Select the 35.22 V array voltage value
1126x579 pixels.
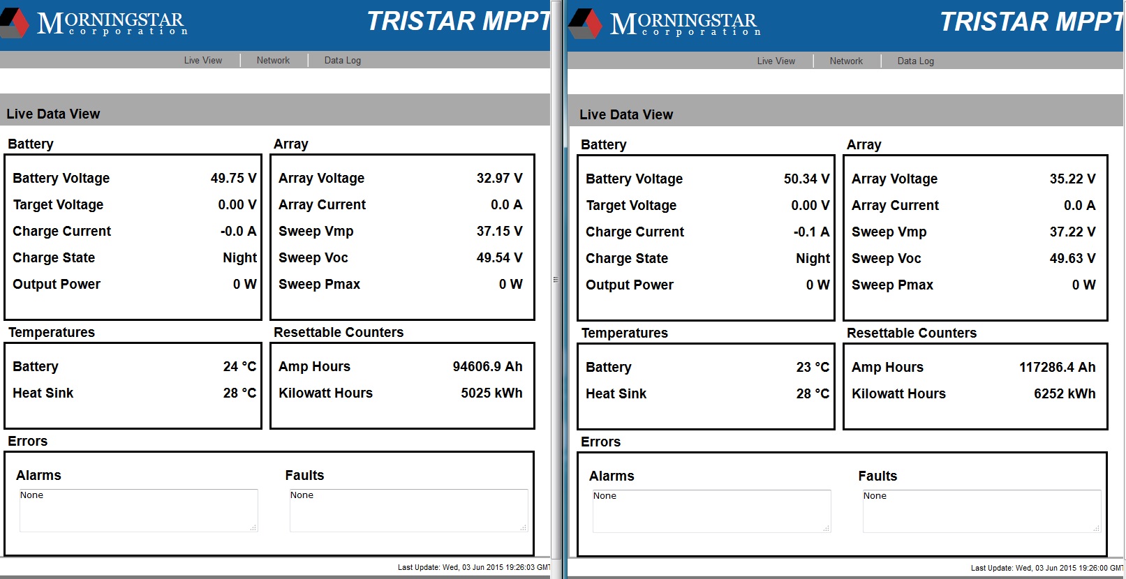tap(1073, 179)
